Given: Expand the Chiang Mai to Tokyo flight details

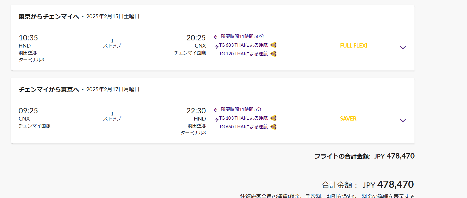Looking at the screenshot, I should (x=403, y=120).
